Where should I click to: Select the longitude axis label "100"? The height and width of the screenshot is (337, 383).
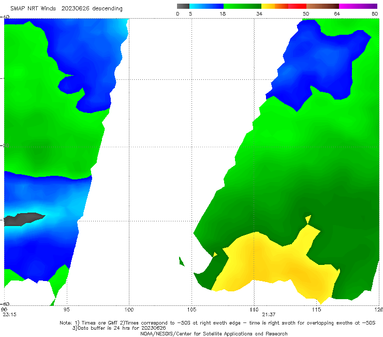coord(129,310)
